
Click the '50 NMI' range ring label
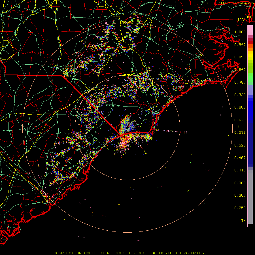click(x=127, y=75)
